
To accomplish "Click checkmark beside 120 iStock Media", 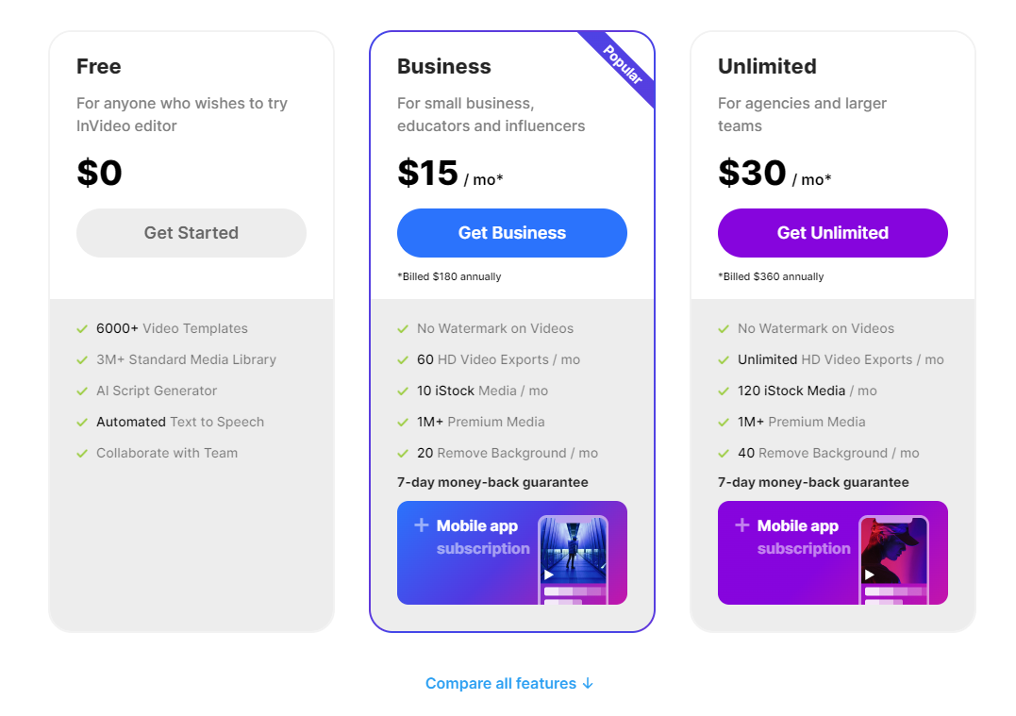I will [x=724, y=391].
